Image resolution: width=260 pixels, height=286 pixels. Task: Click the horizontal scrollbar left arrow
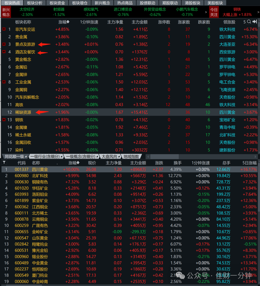(x=148, y=156)
